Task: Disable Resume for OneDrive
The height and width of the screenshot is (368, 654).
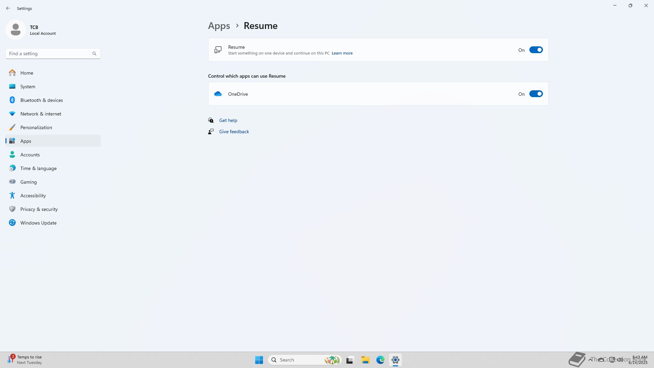Action: pos(536,94)
